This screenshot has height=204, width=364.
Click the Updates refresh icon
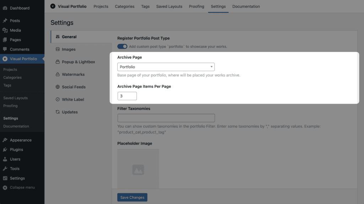58,112
